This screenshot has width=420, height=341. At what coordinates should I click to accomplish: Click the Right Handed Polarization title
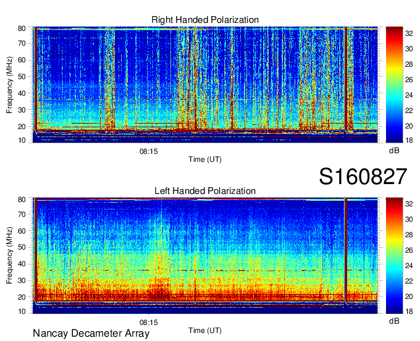(x=205, y=20)
